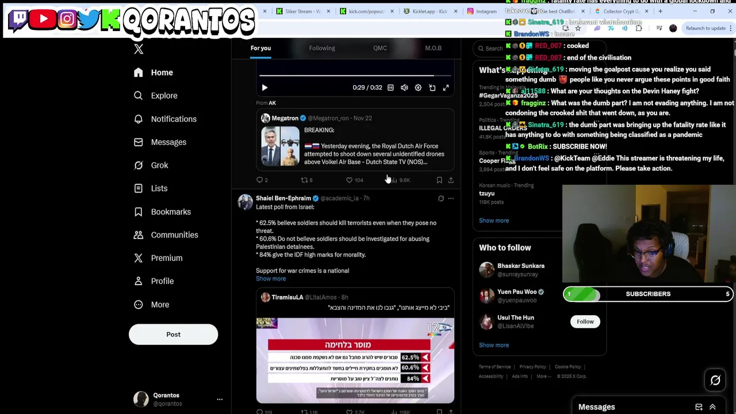Follow Usul The Hun
Screen dimensions: 736x414
[x=585, y=321]
